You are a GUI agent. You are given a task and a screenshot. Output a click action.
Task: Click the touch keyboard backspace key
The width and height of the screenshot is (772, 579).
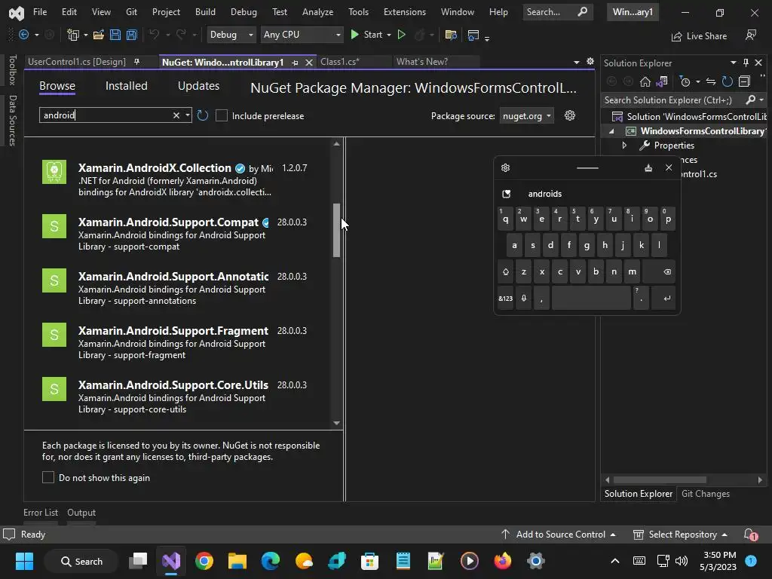coord(659,271)
